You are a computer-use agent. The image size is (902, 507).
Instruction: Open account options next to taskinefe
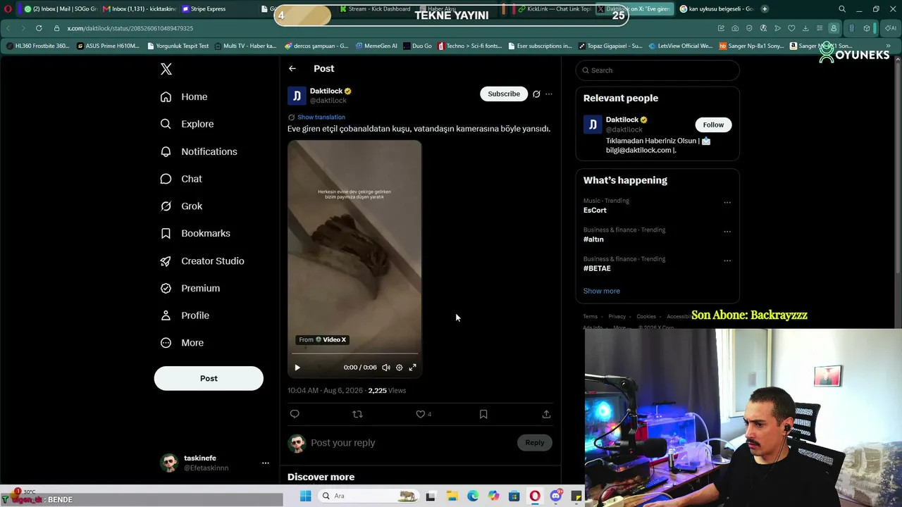266,463
